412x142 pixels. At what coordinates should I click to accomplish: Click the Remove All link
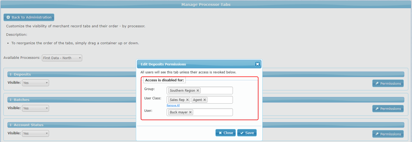coord(173,105)
